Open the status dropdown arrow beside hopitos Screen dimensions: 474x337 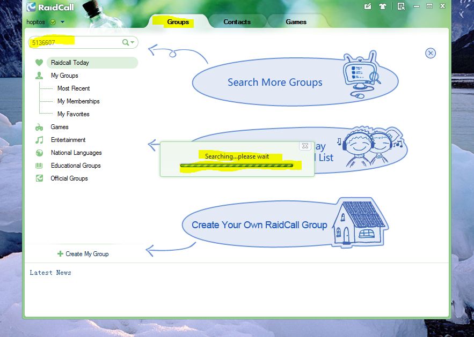tap(62, 22)
